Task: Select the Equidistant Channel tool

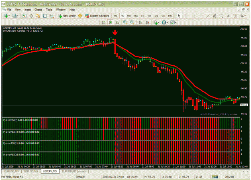Action: click(x=215, y=16)
